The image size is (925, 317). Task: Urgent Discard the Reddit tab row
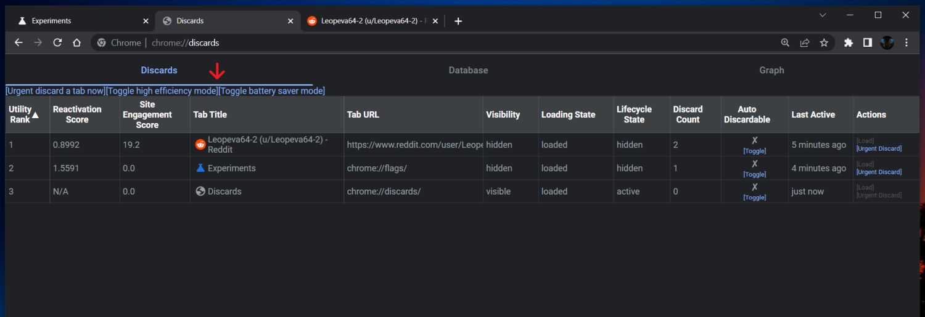coord(879,148)
